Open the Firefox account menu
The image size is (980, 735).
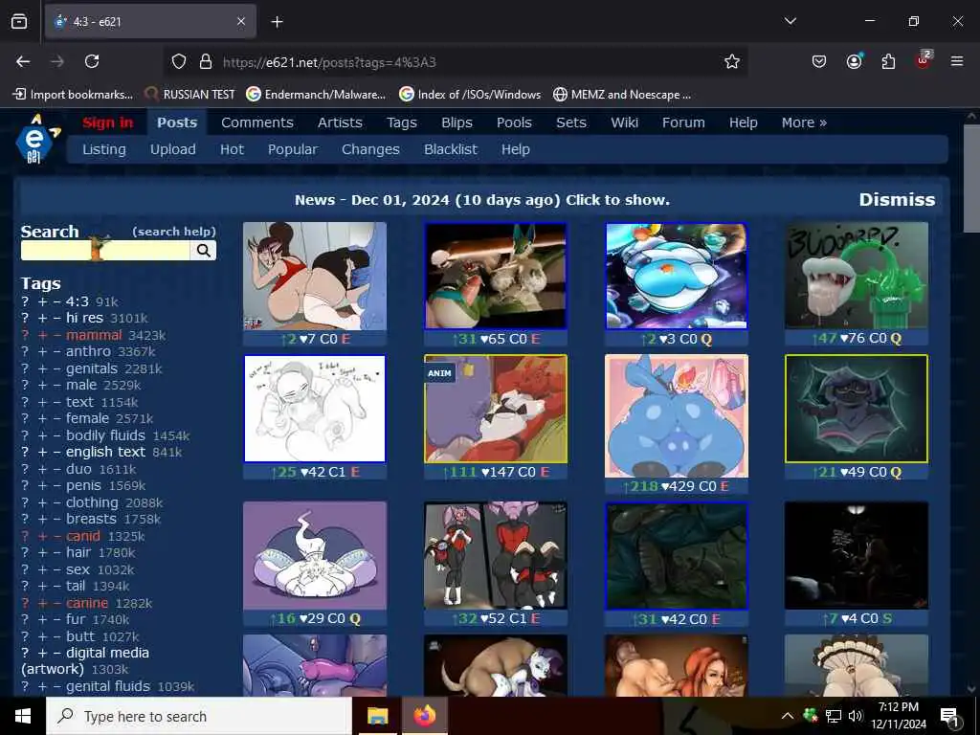point(854,61)
